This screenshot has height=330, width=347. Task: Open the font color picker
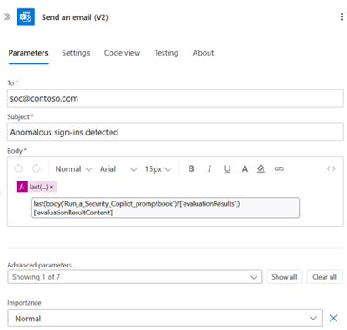[x=244, y=168]
